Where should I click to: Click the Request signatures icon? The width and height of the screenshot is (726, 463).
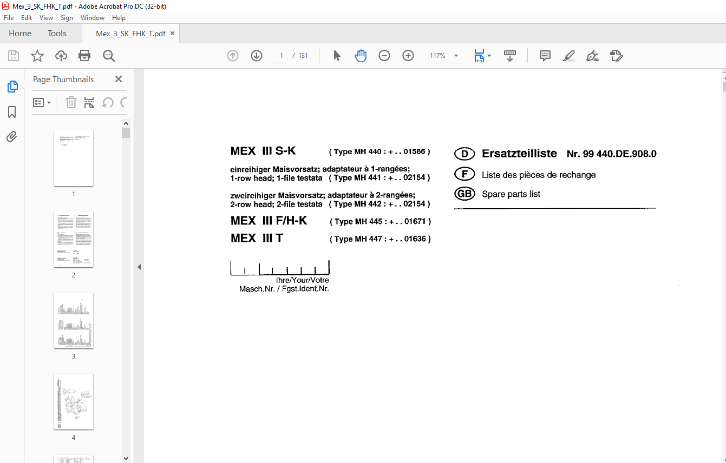[x=616, y=56]
